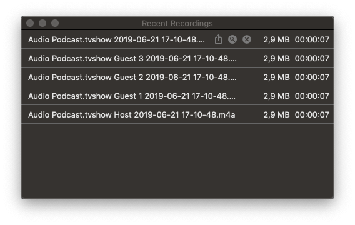Zoom the Recent Recordings window
Screen dimensions: 355x225
55,23
